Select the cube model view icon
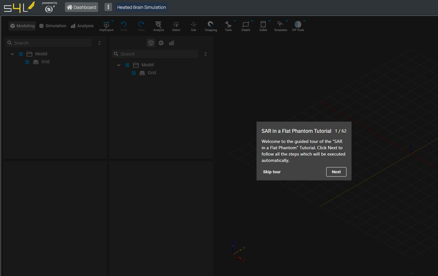The image size is (438, 276). pos(151,43)
